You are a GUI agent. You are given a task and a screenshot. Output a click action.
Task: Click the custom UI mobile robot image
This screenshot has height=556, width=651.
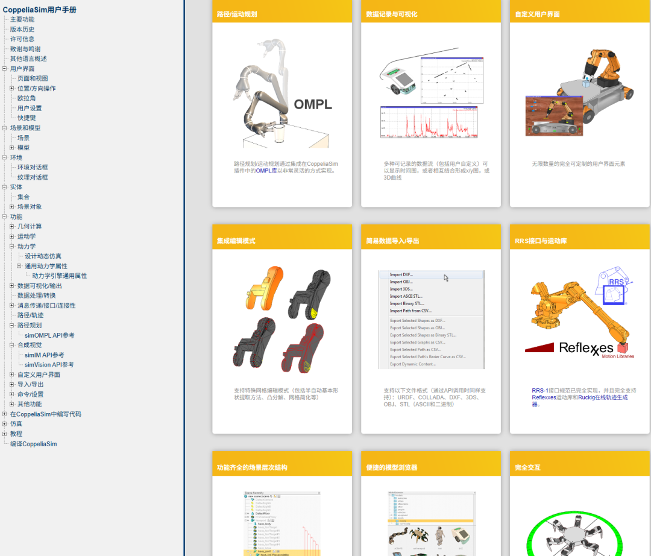580,92
